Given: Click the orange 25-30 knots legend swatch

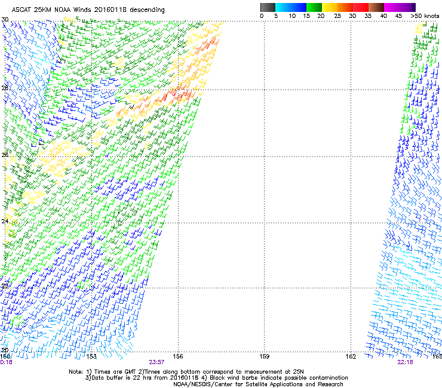Looking at the screenshot, I should (345, 7).
